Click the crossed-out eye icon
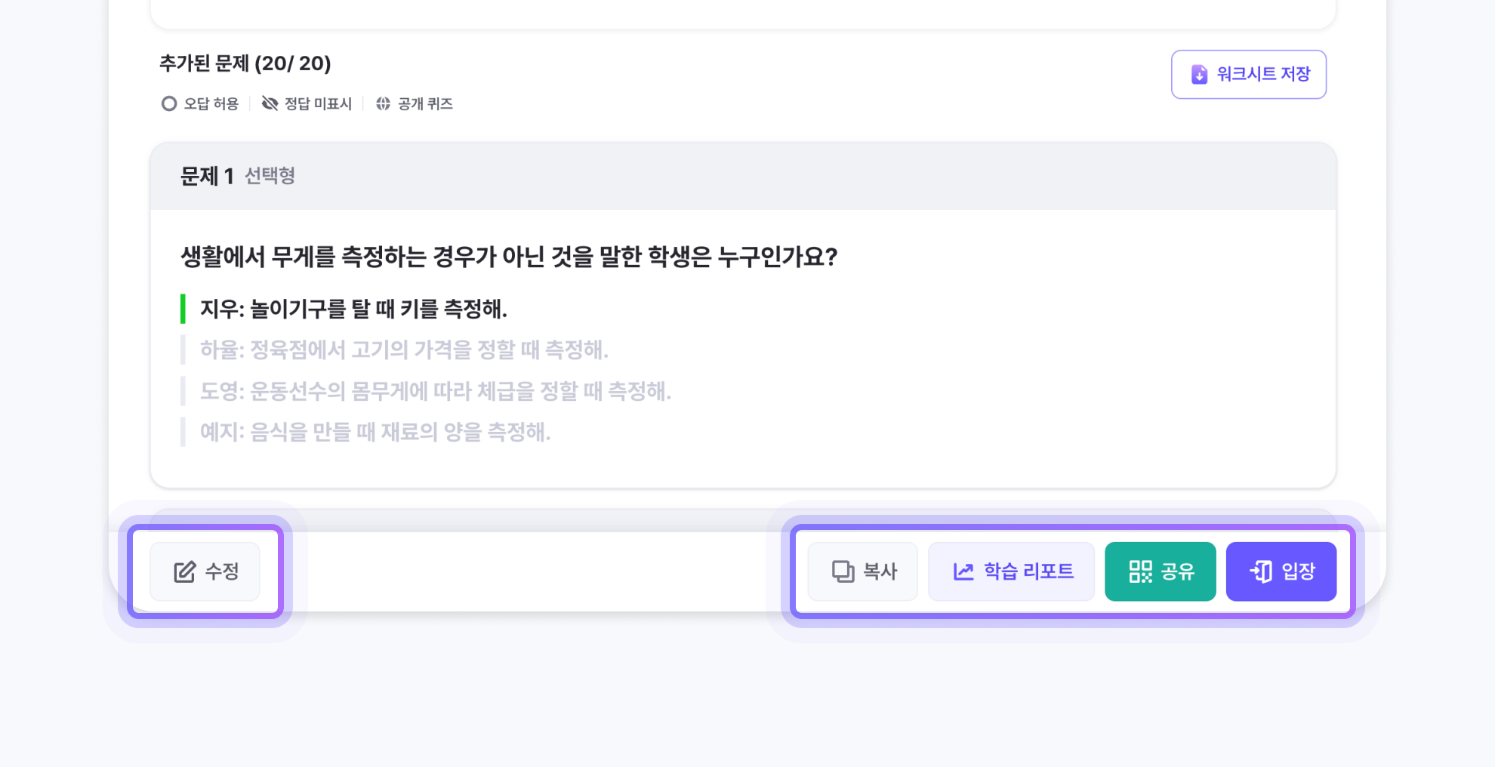The width and height of the screenshot is (1495, 767). coord(270,104)
